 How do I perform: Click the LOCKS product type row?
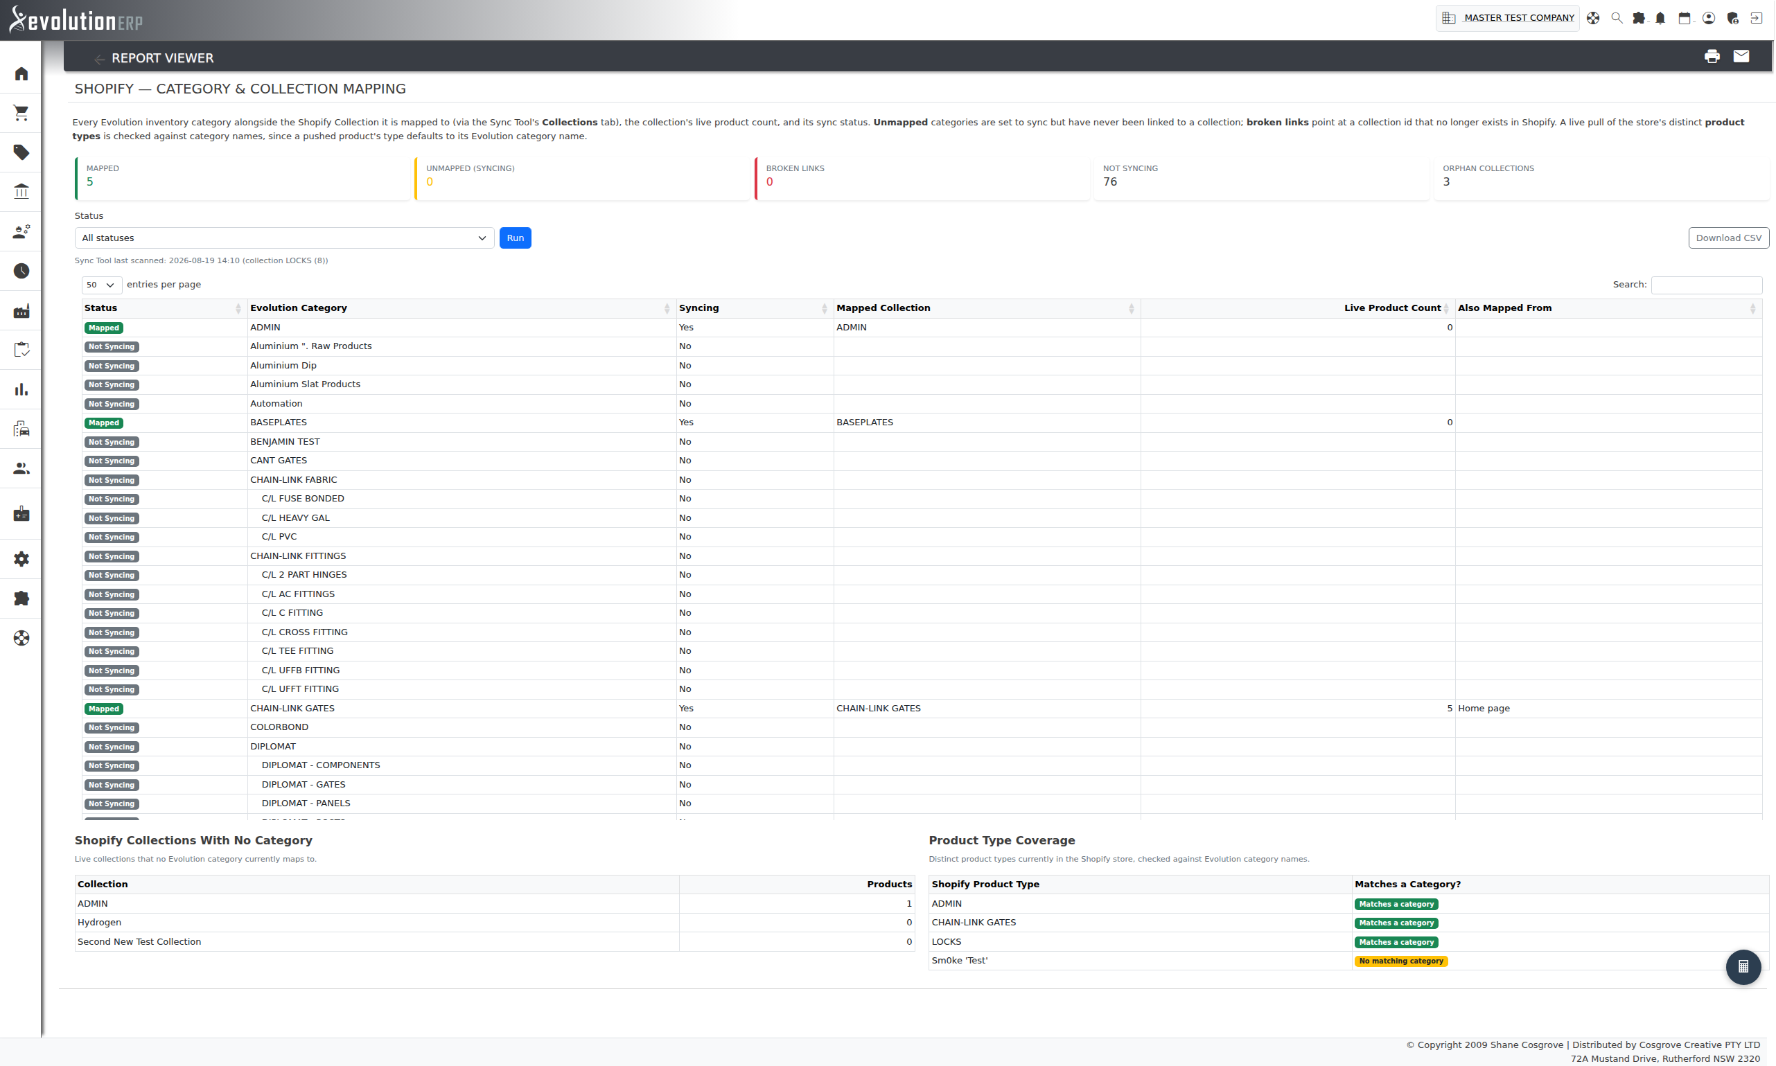point(1348,942)
